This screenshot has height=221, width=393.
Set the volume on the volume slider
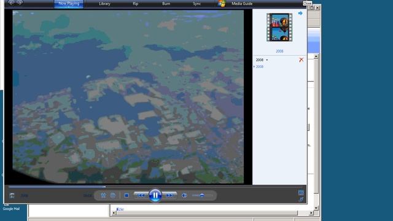(x=202, y=195)
